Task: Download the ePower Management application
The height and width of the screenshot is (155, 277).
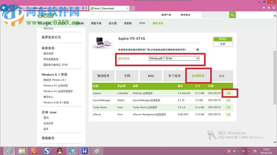Action: click(x=228, y=114)
